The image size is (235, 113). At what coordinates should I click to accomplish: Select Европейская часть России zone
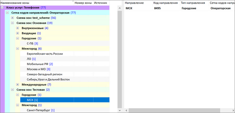[x=65, y=54]
